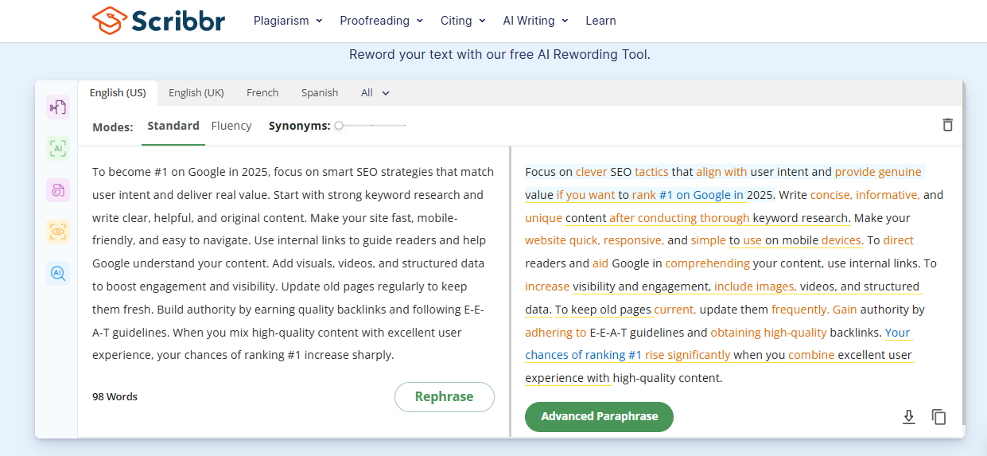Click 'adhering to' in the output
Viewport: 987px width, 456px height.
(555, 333)
